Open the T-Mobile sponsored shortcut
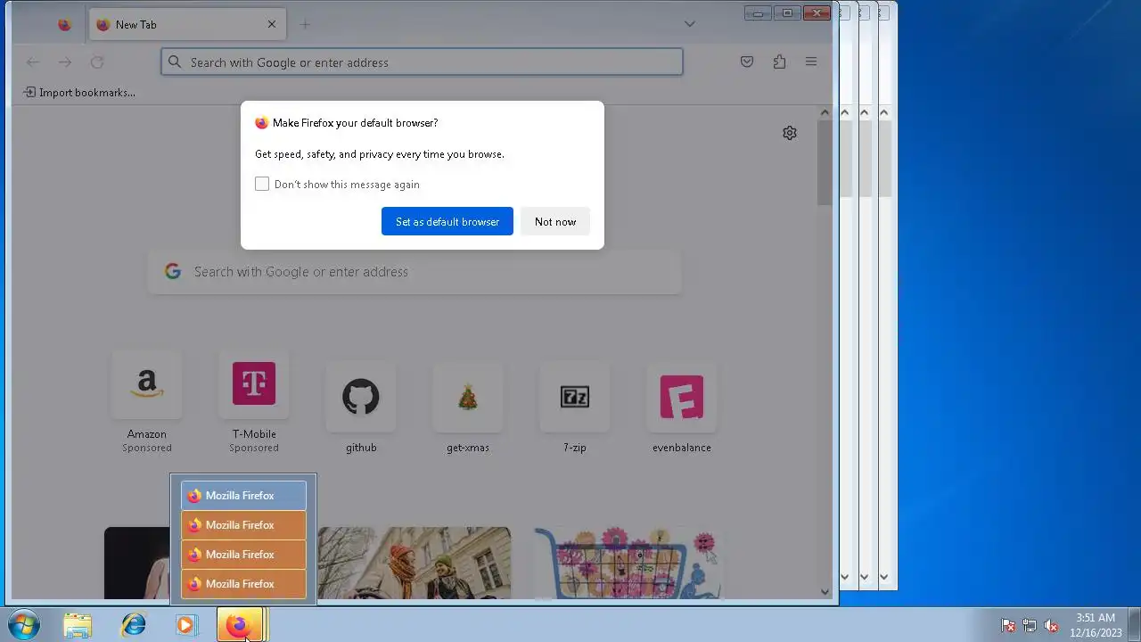Viewport: 1141px width, 642px height. tap(254, 402)
